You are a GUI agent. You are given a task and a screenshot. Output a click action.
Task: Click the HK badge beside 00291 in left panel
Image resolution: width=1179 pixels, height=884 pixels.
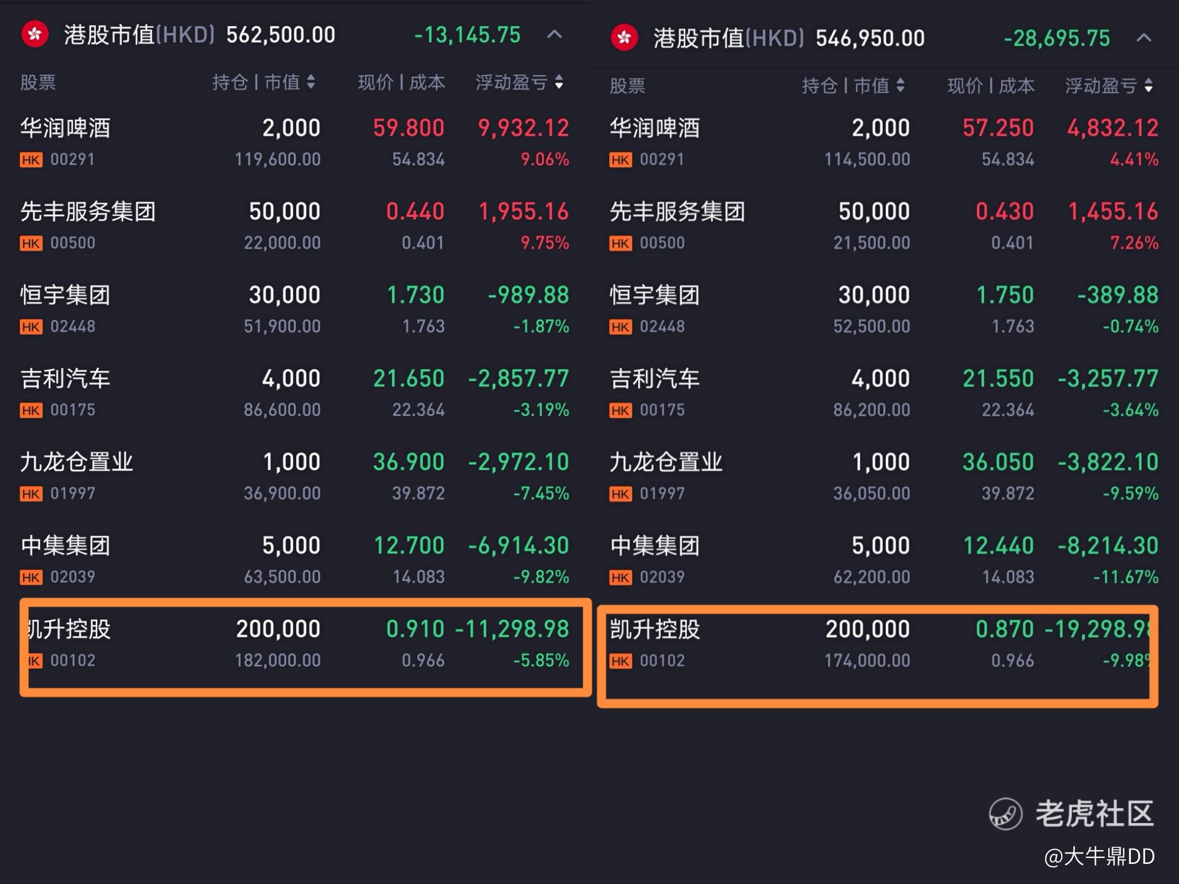click(x=31, y=159)
